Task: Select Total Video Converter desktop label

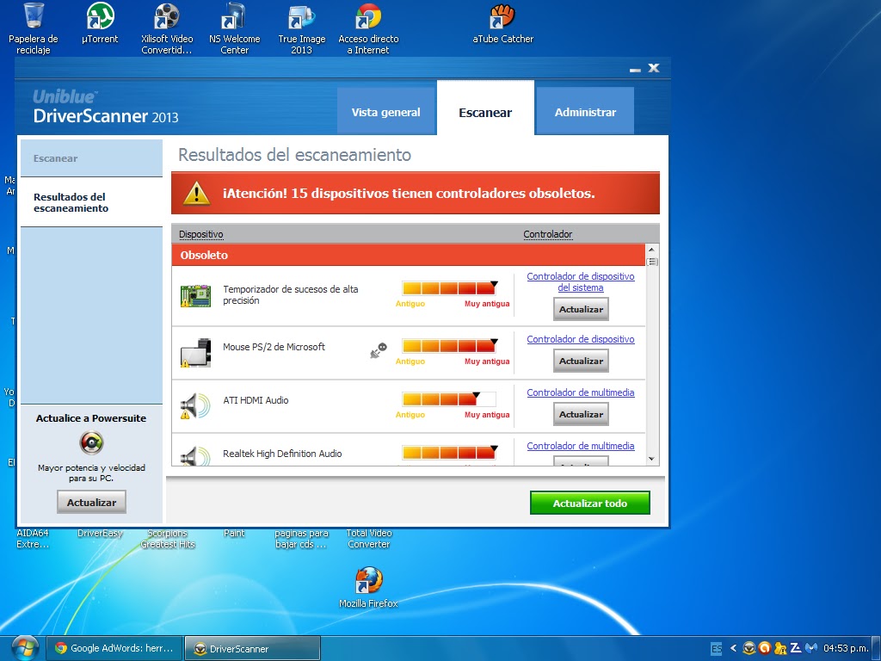Action: pos(368,539)
